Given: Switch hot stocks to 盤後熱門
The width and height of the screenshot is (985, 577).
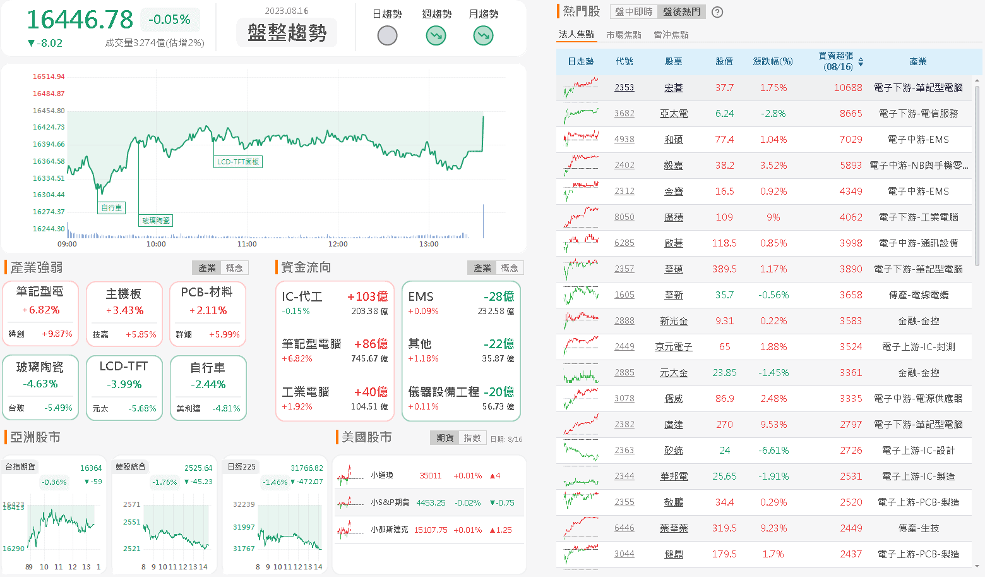Looking at the screenshot, I should pyautogui.click(x=681, y=12).
